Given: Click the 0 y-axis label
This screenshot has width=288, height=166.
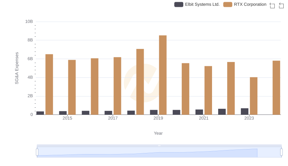Looking at the screenshot, I should click(x=32, y=115).
